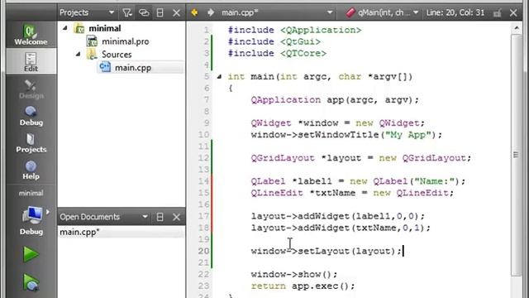Click the filter tree icon in Projects pane

(x=126, y=13)
